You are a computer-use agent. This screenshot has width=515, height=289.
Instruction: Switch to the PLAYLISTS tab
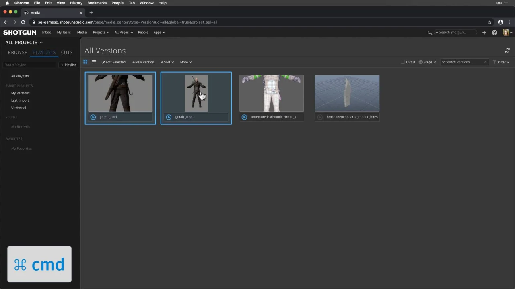pos(44,52)
